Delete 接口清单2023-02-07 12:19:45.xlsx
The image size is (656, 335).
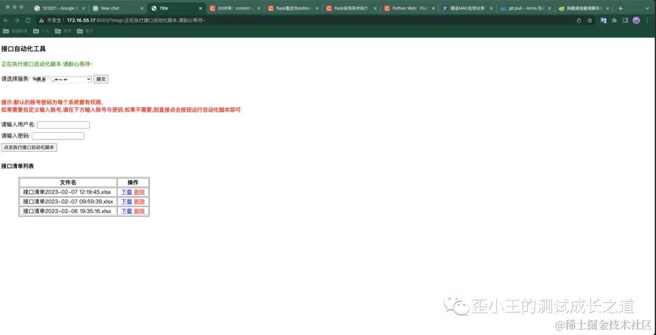coord(139,192)
